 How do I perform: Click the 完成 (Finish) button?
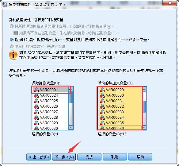point(89,157)
